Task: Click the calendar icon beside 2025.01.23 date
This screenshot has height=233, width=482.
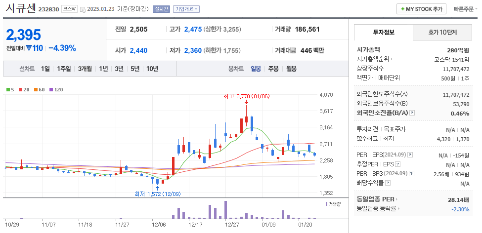Action: 83,9
